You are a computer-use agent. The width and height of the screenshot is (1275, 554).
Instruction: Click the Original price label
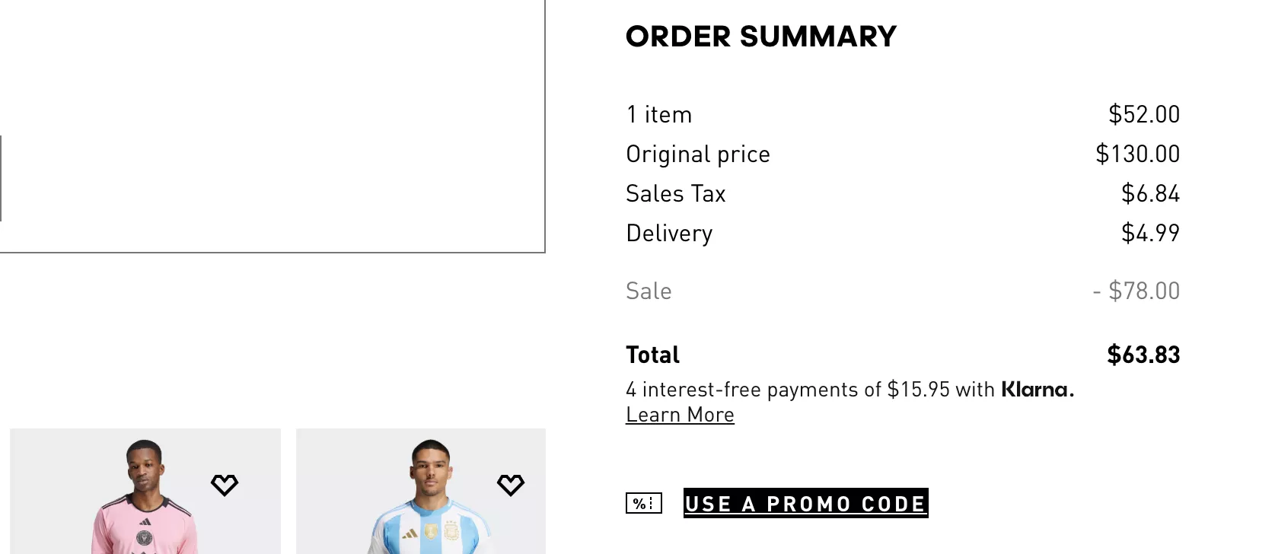coord(698,154)
